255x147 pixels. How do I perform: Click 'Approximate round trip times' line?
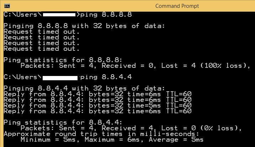pyautogui.click(x=101, y=134)
